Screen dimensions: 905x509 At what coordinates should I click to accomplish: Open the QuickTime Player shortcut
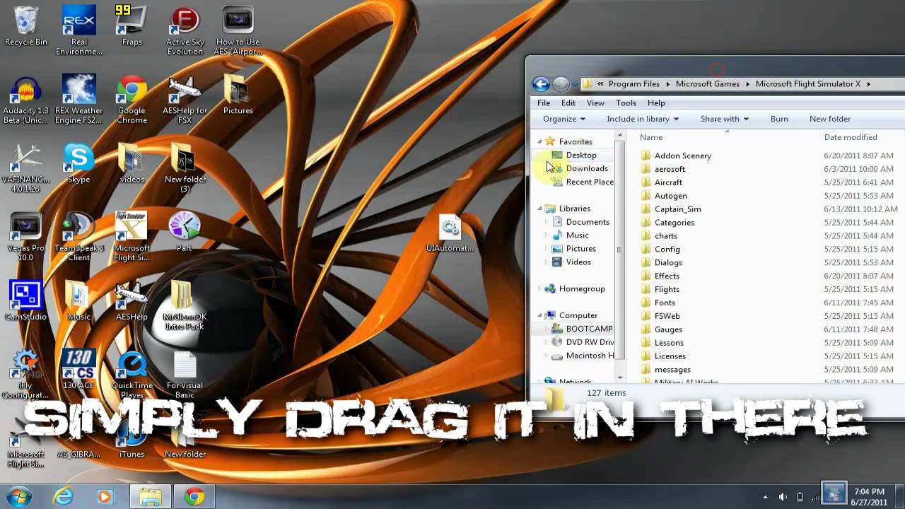(x=132, y=375)
